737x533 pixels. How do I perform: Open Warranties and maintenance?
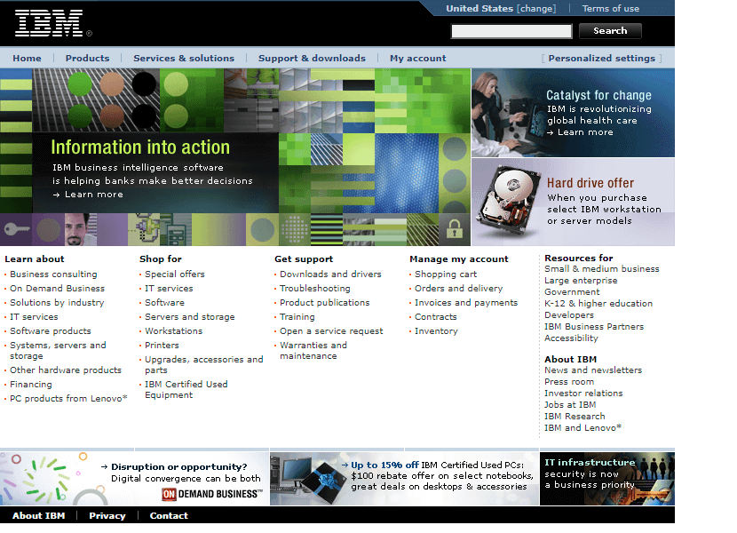point(313,351)
